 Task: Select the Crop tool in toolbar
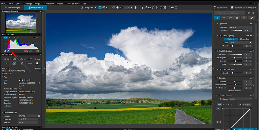pyautogui.click(x=142, y=7)
